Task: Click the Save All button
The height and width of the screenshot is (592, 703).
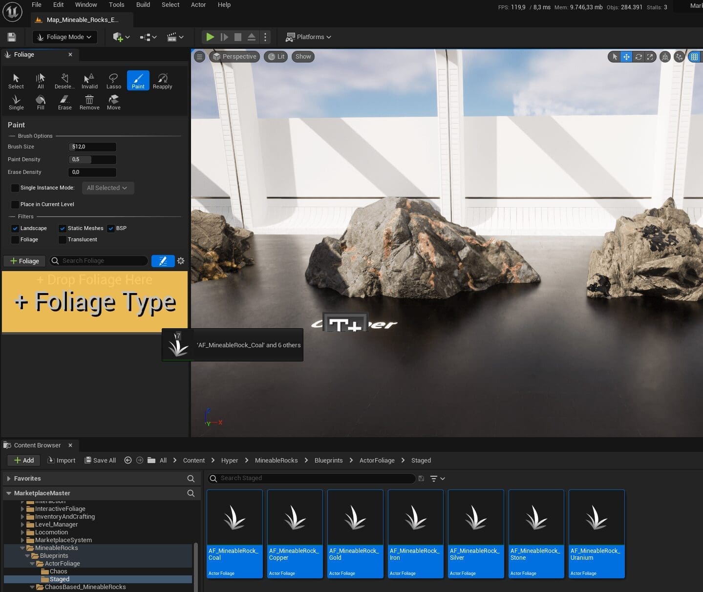Action: [100, 461]
